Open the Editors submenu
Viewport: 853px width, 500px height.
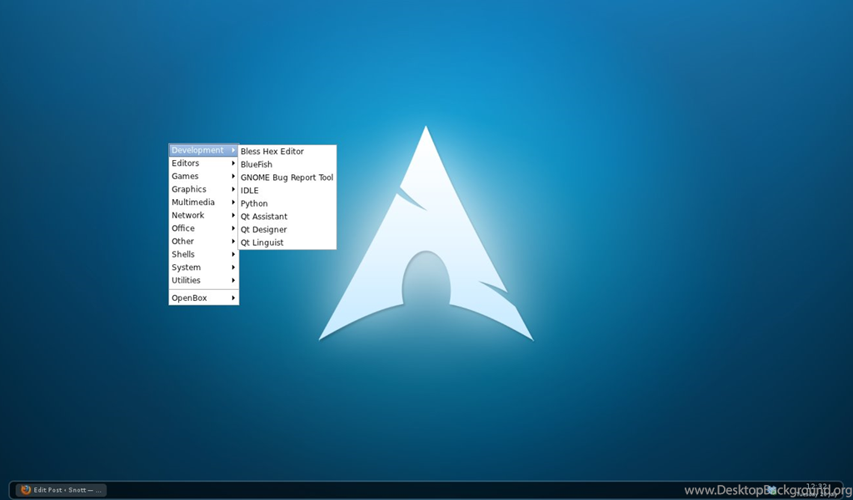pyautogui.click(x=203, y=163)
